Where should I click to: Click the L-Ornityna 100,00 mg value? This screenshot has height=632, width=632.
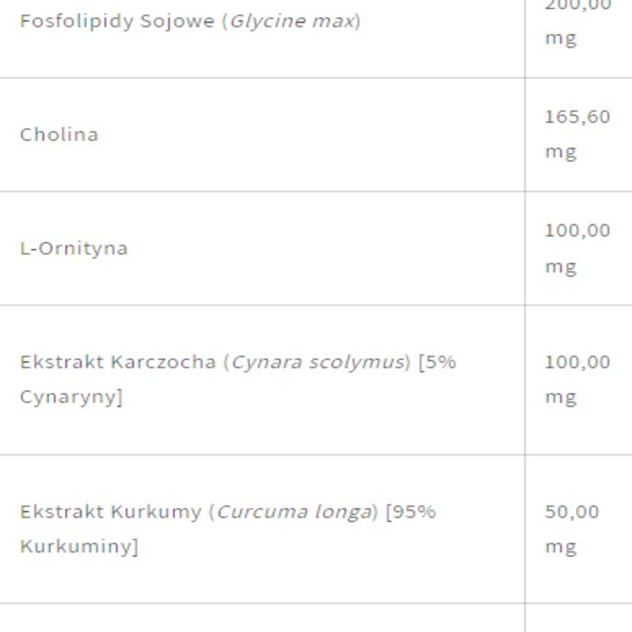pos(577,248)
